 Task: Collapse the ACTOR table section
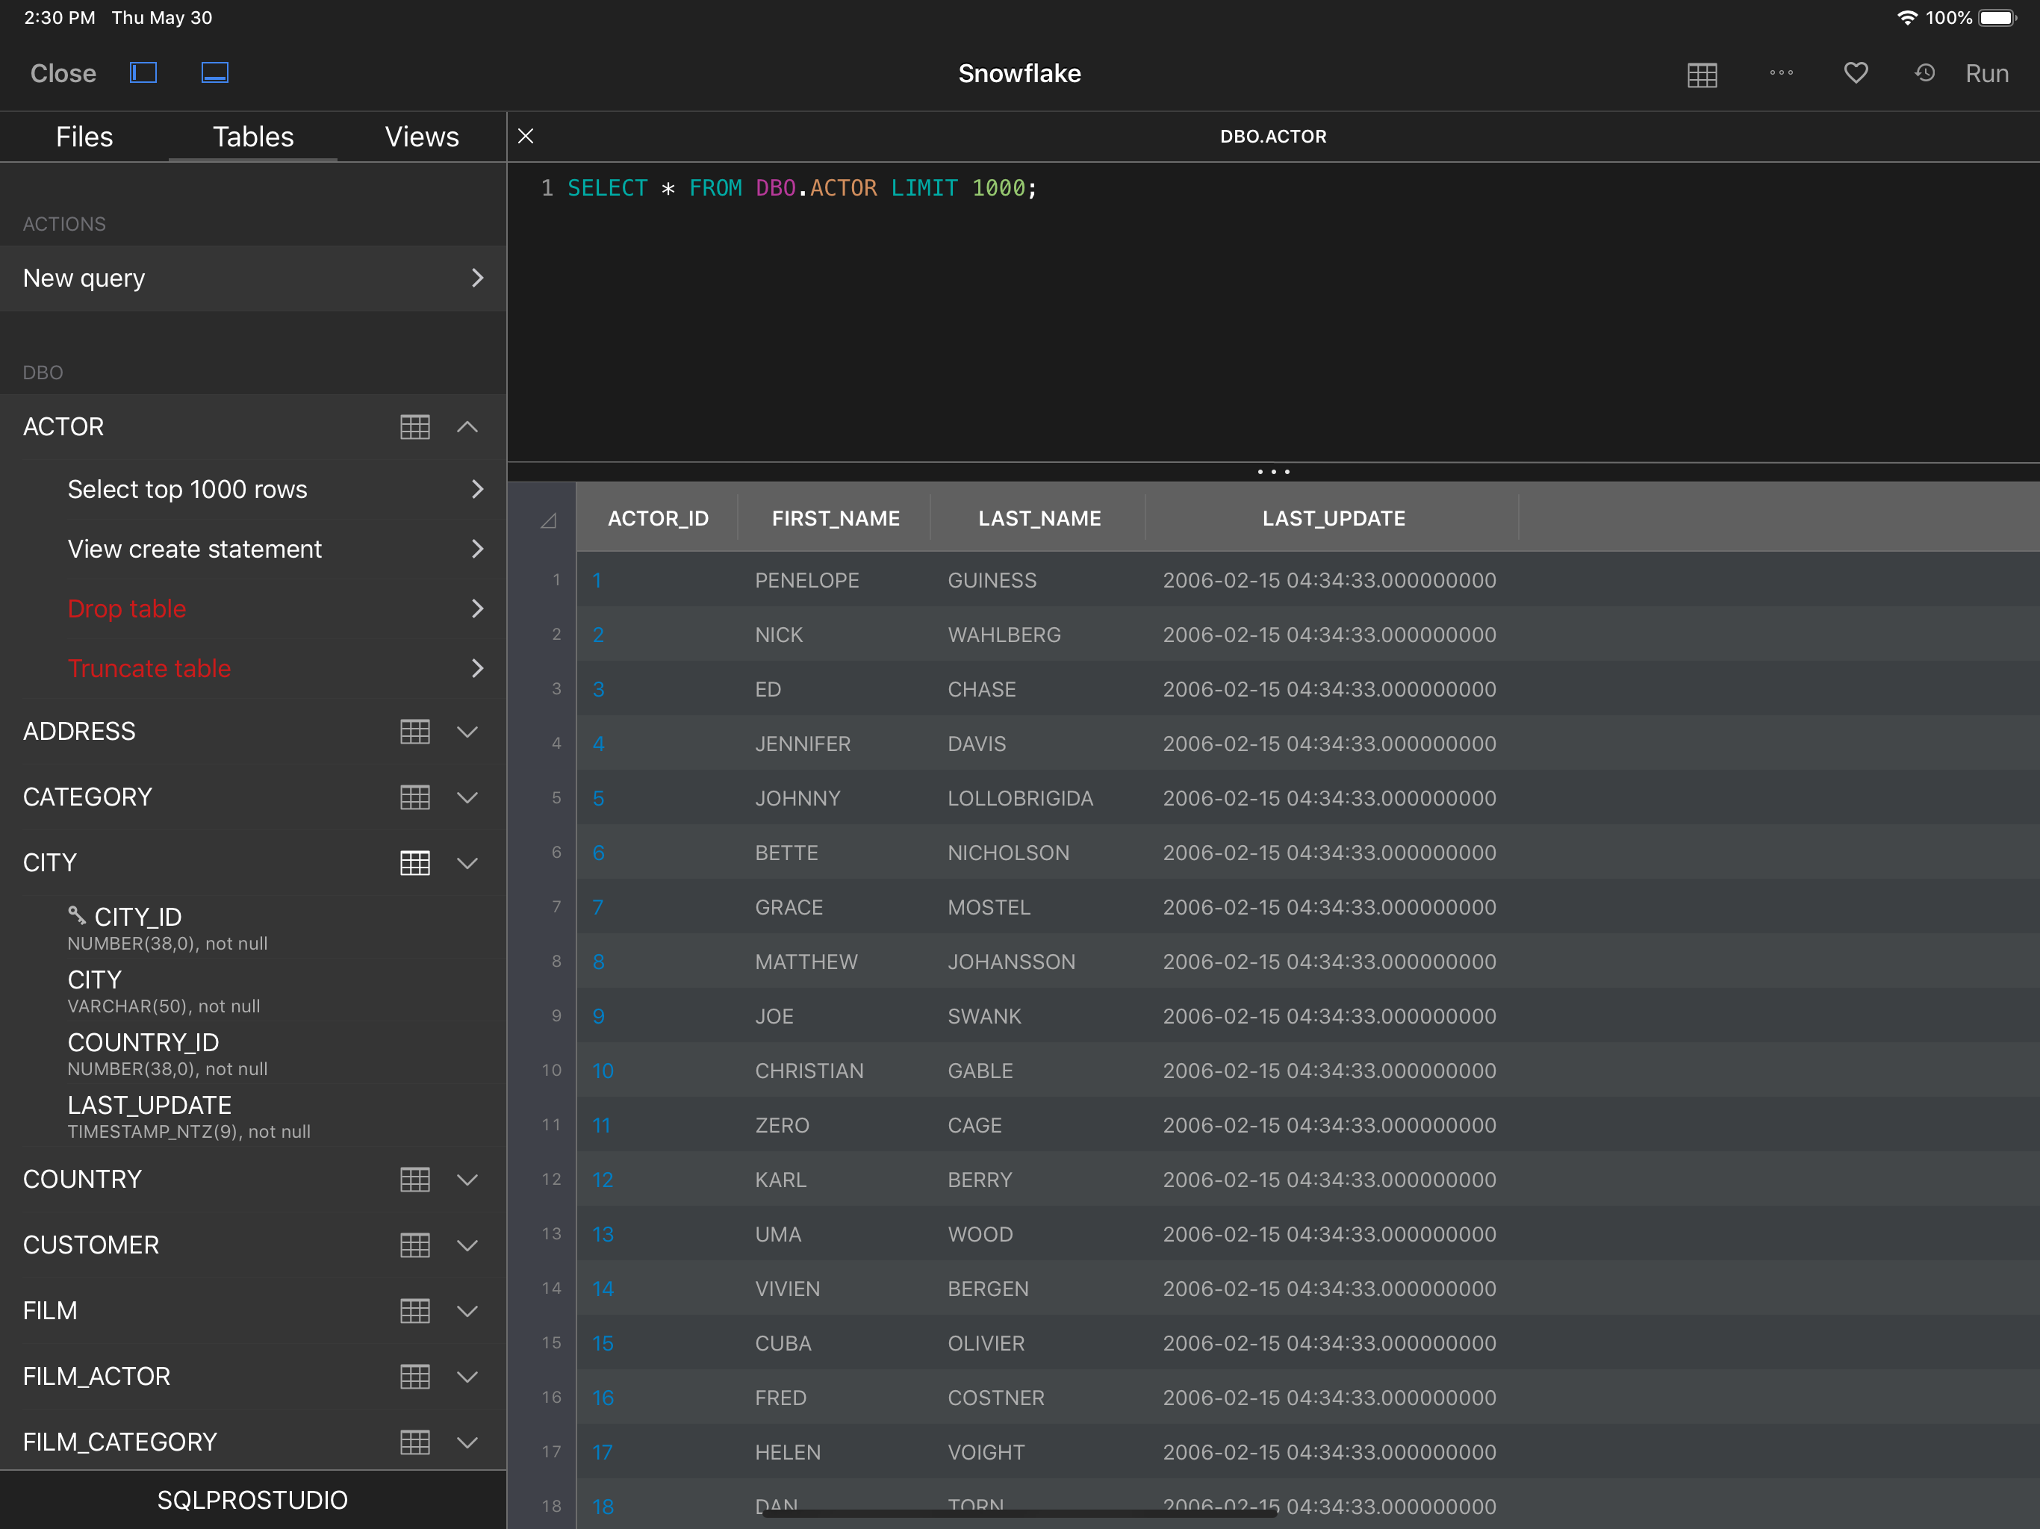[467, 427]
